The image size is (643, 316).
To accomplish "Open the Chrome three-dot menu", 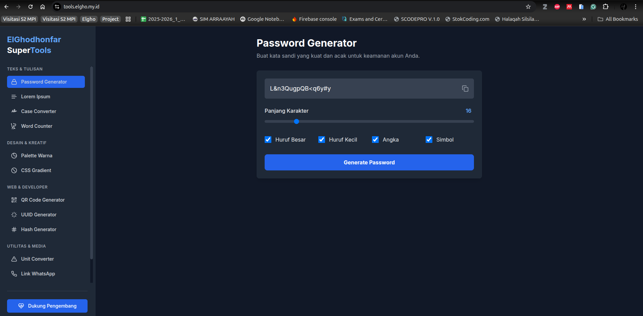I will coord(635,7).
